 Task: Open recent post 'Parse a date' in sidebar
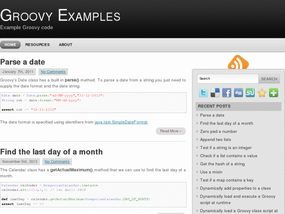pos(212,115)
